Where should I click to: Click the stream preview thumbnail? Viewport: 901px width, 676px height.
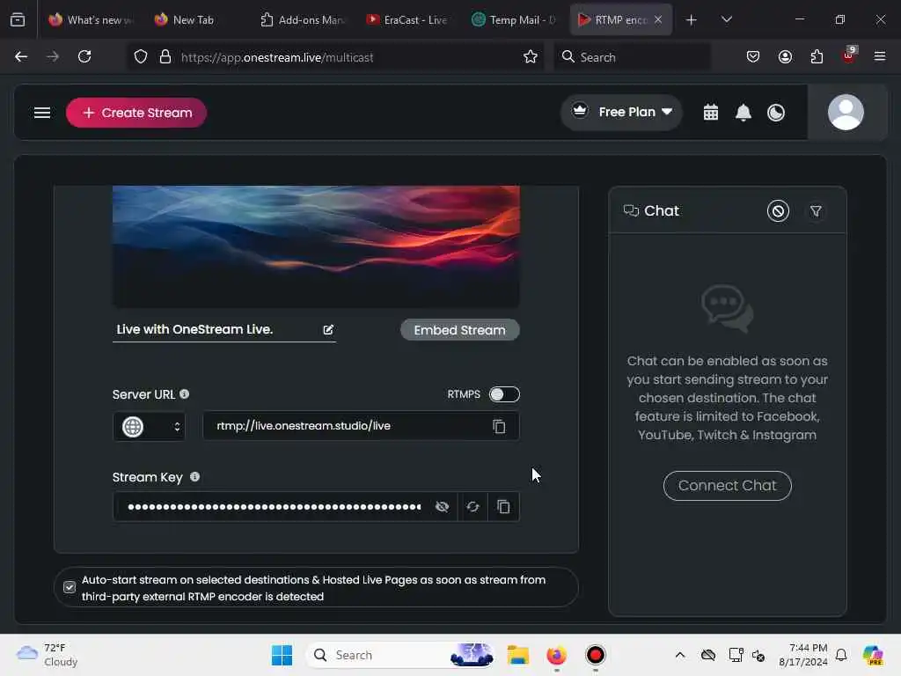point(316,246)
